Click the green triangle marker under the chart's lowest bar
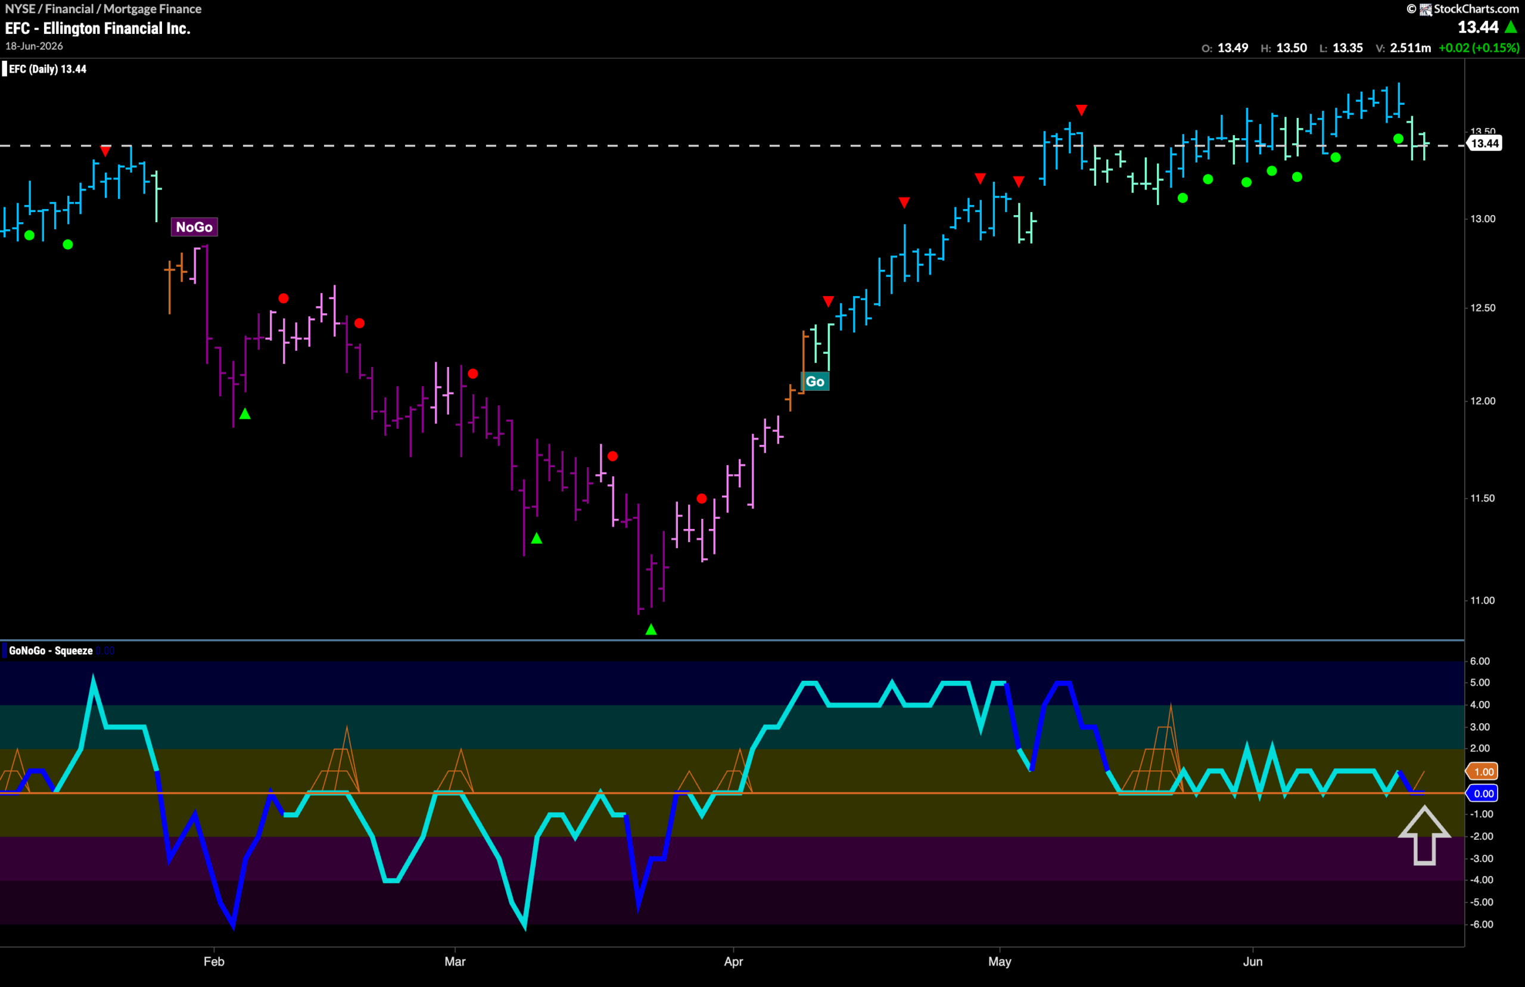This screenshot has width=1525, height=987. pyautogui.click(x=651, y=630)
